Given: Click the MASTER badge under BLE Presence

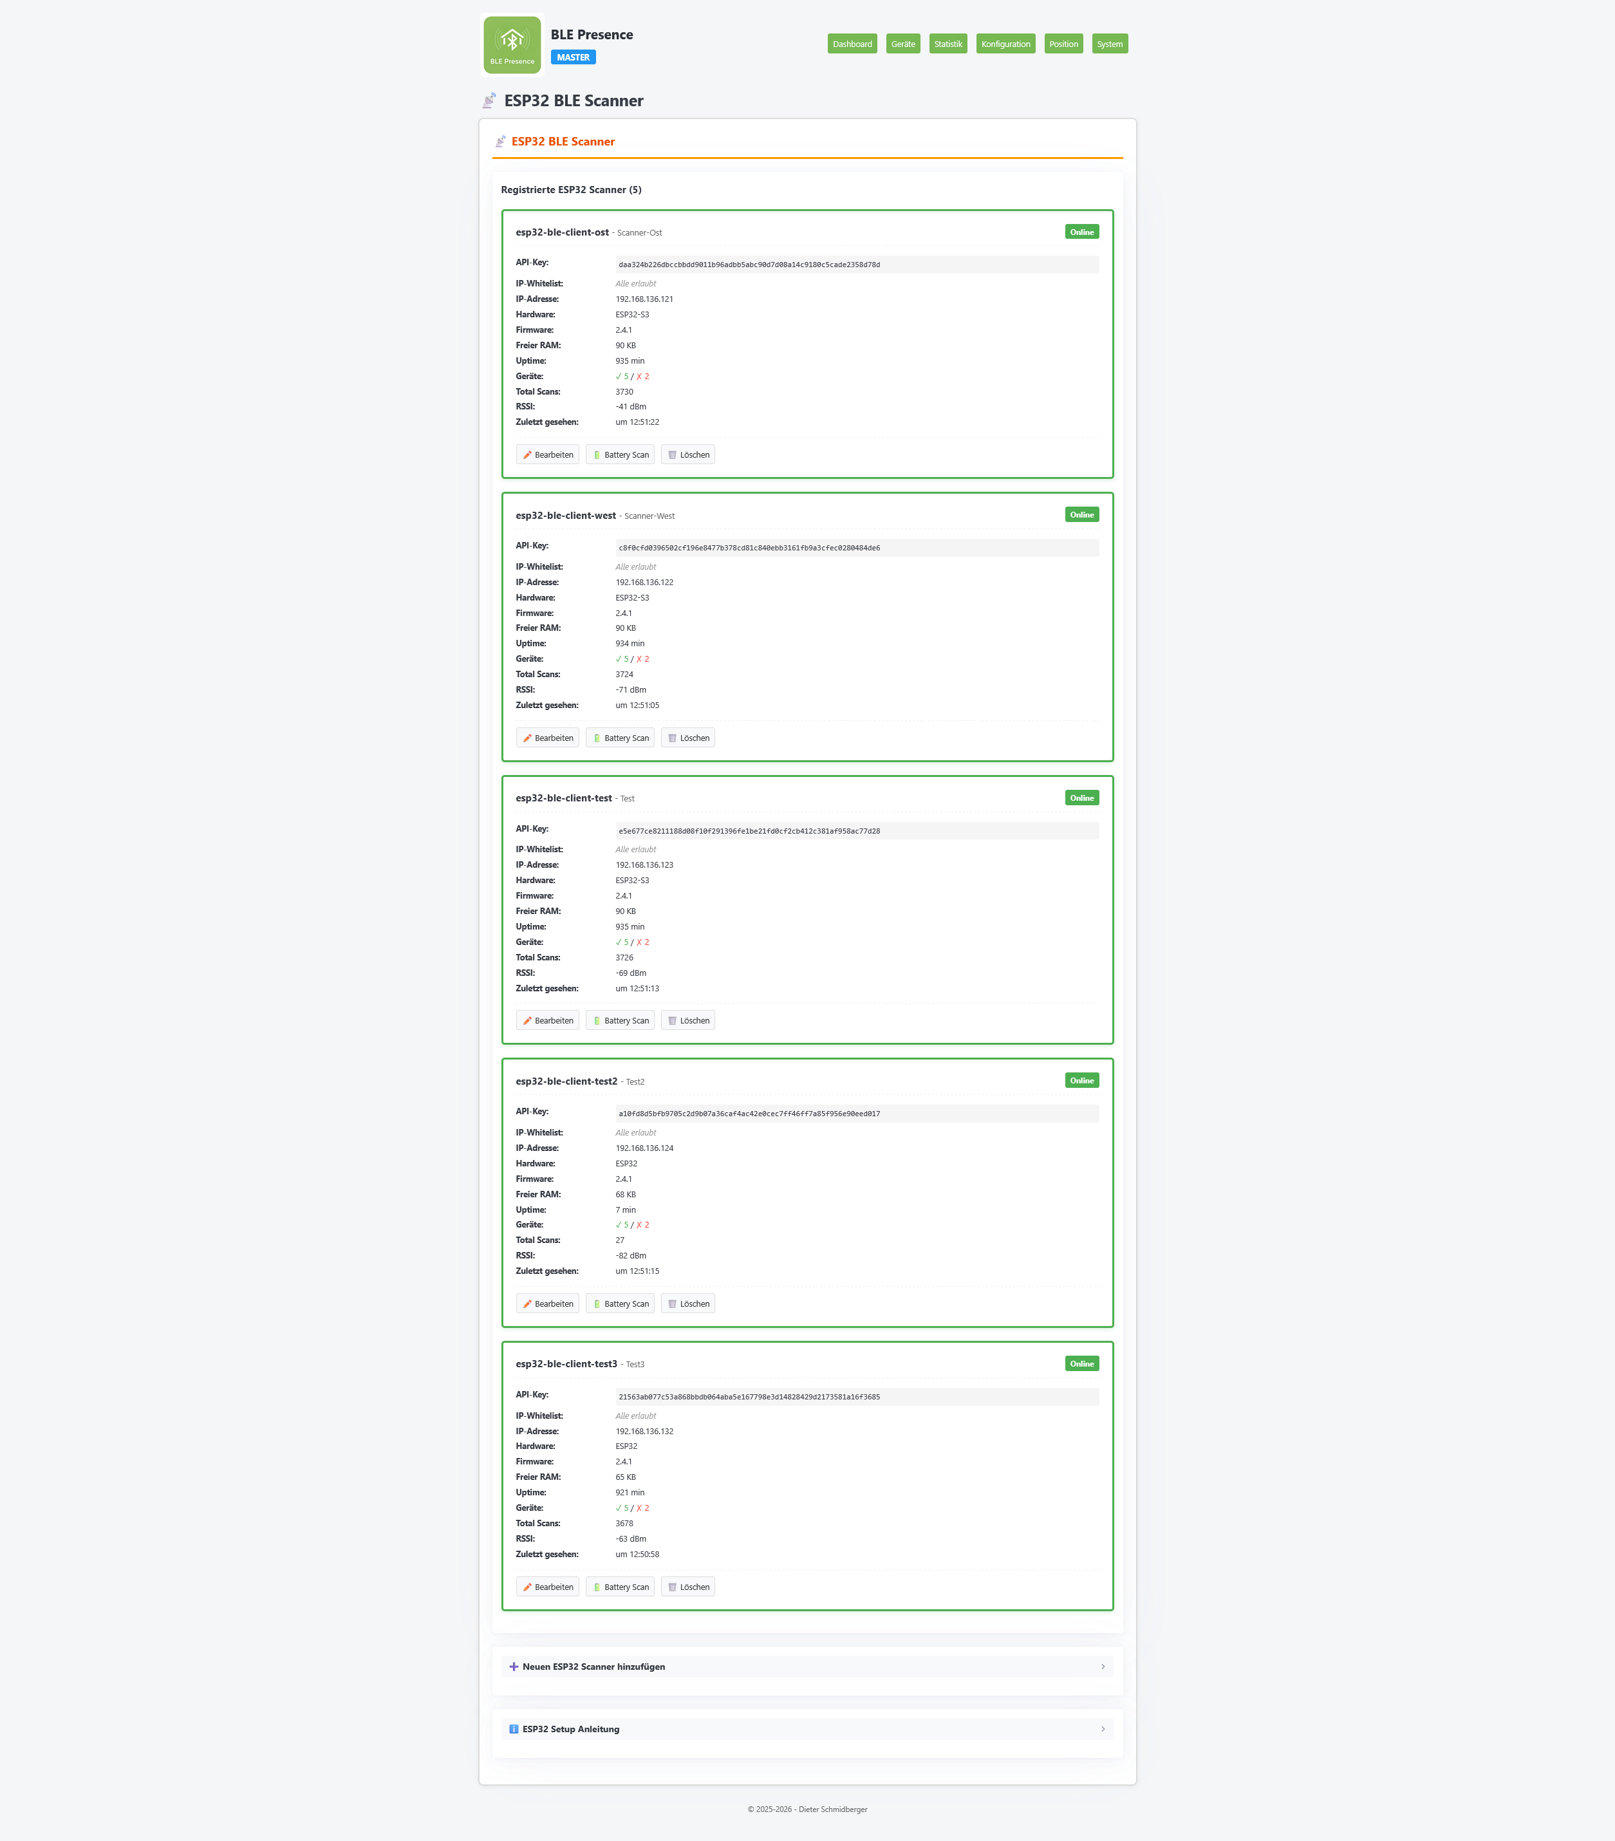Looking at the screenshot, I should [573, 57].
